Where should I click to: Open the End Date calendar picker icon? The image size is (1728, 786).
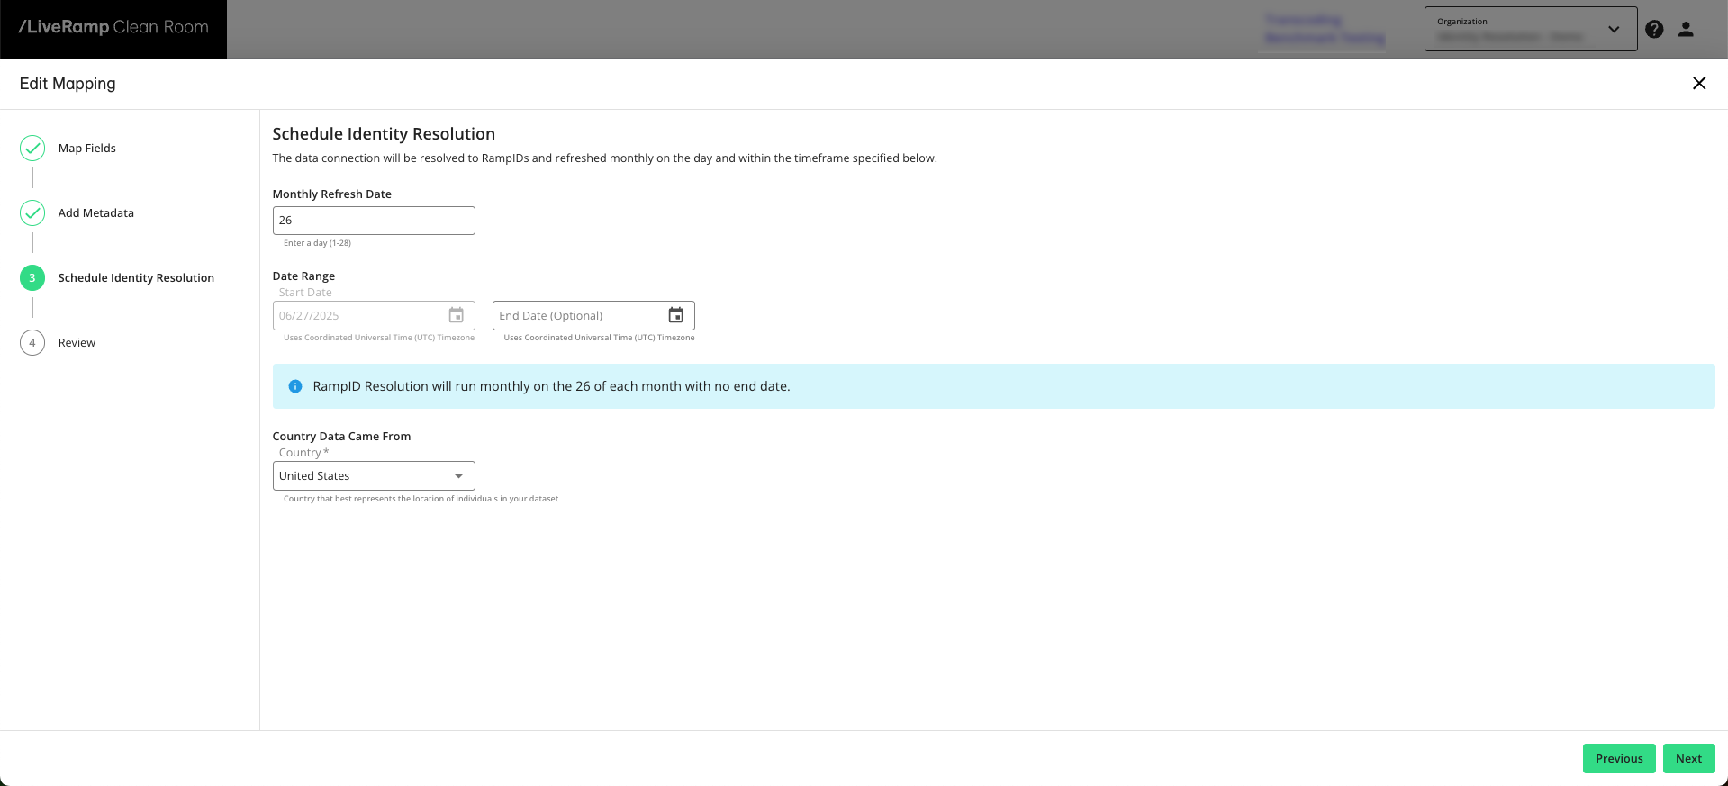(x=675, y=315)
